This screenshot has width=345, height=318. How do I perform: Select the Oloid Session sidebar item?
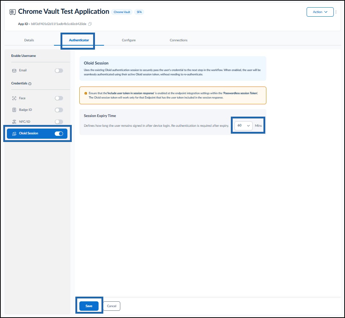tap(37, 134)
